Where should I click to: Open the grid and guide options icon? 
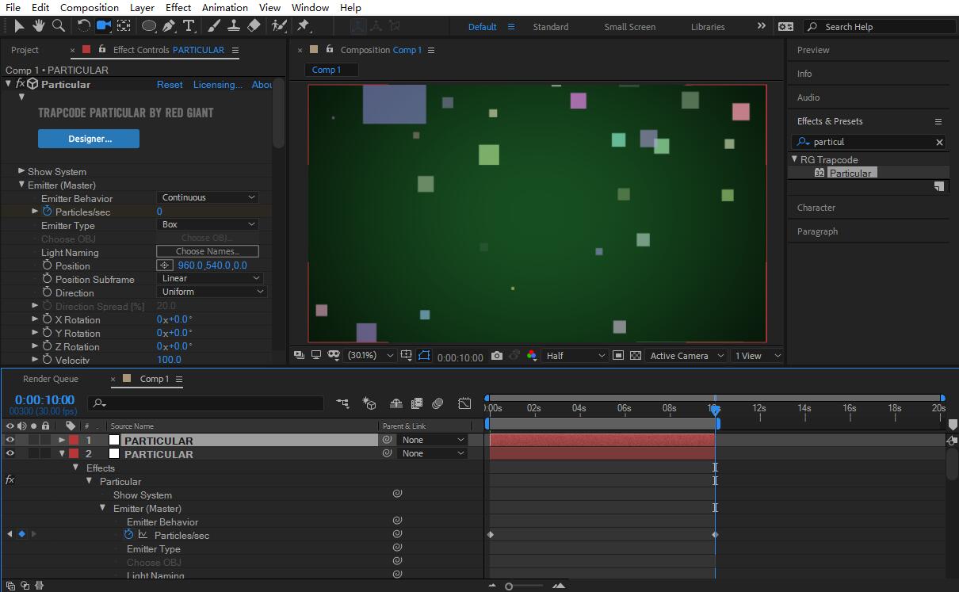406,356
